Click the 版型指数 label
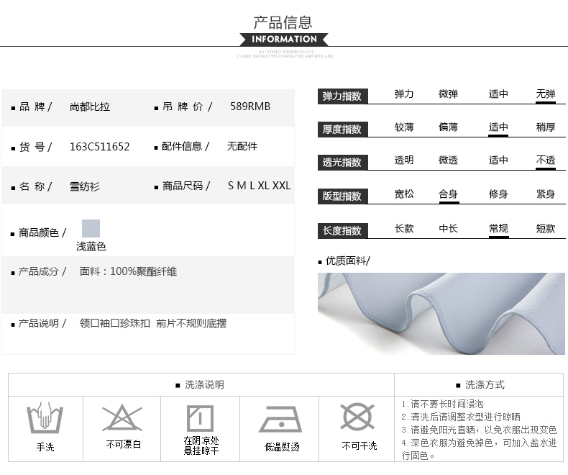Screen dimensions: 568x475 coord(342,196)
